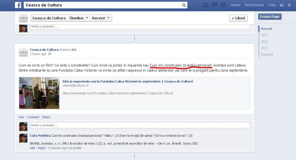Open the notifications globe icon
This screenshot has width=296, height=160.
[223, 5]
